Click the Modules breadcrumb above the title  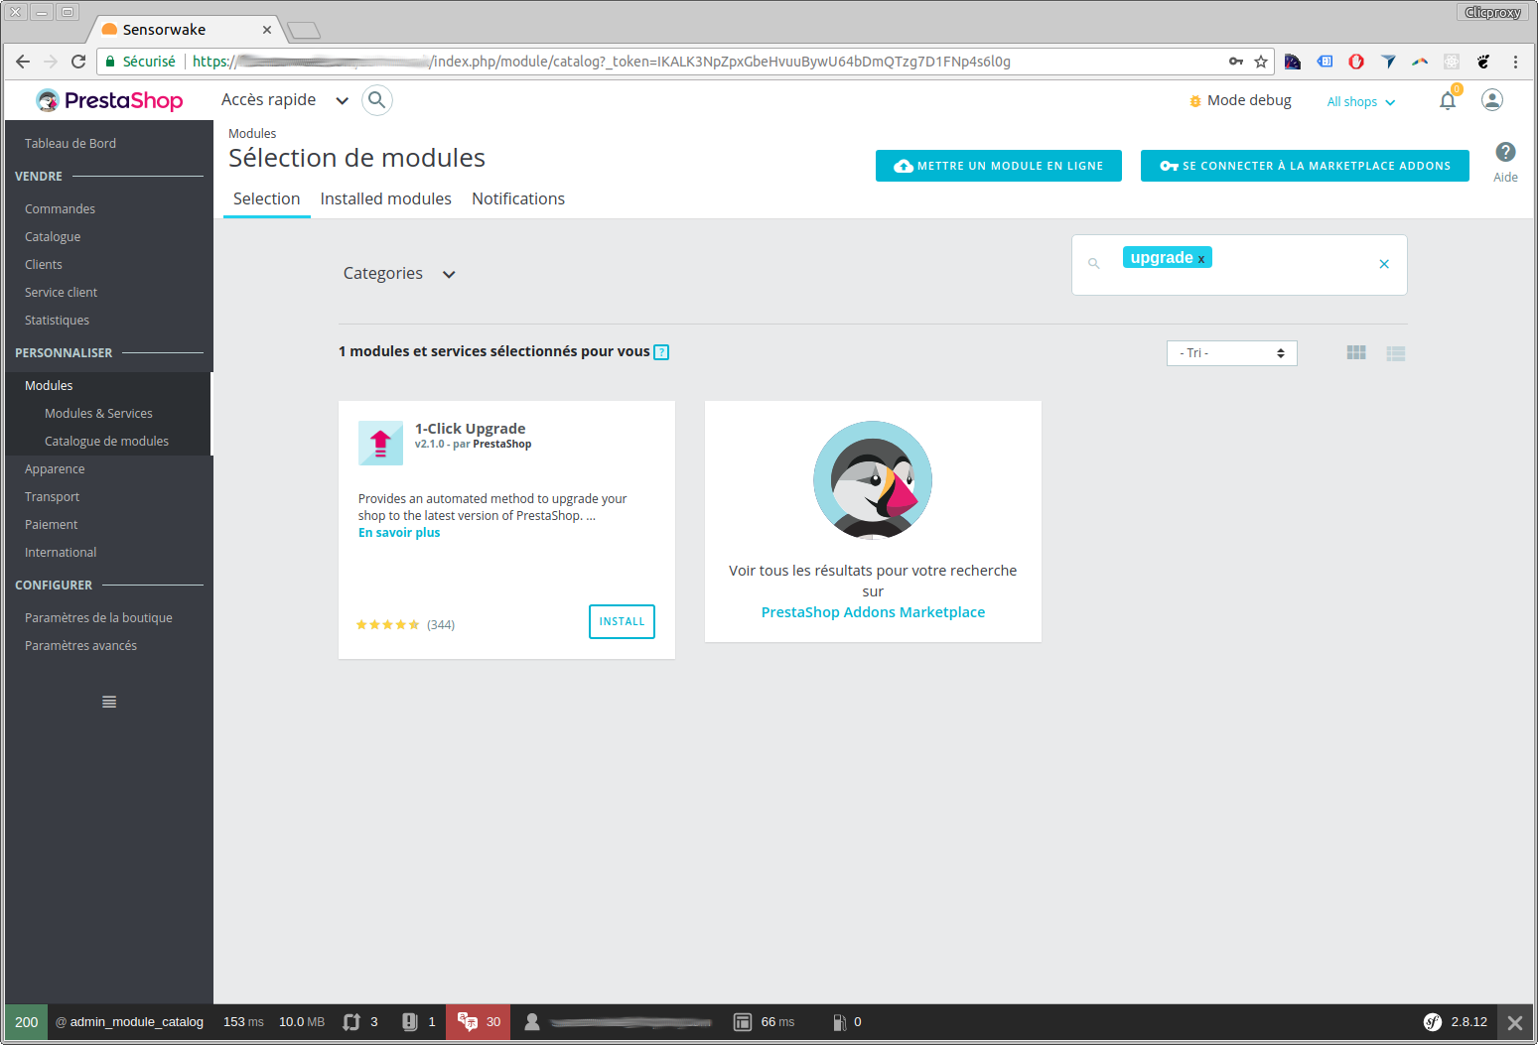[252, 134]
